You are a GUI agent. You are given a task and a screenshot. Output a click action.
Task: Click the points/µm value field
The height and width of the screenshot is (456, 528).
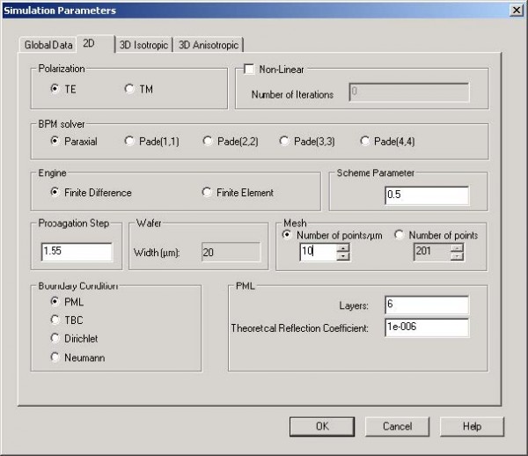[x=318, y=252]
